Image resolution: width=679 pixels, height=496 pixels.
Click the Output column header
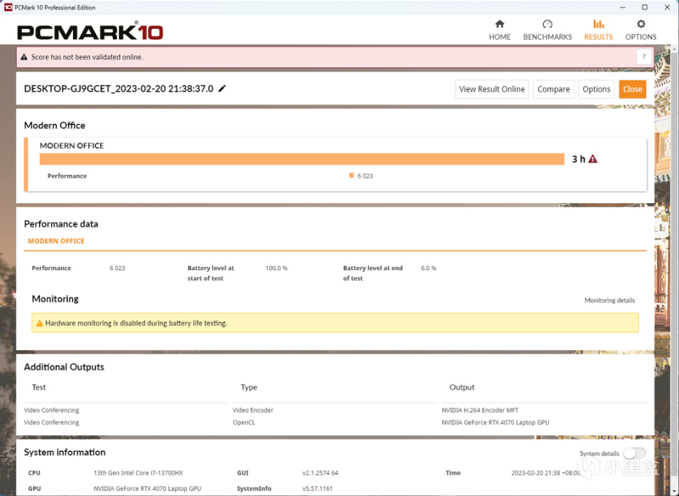pos(461,387)
